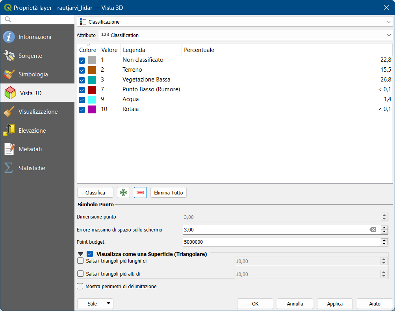
Task: Toggle the Vegetazione Bassa checkbox
Action: coord(82,80)
